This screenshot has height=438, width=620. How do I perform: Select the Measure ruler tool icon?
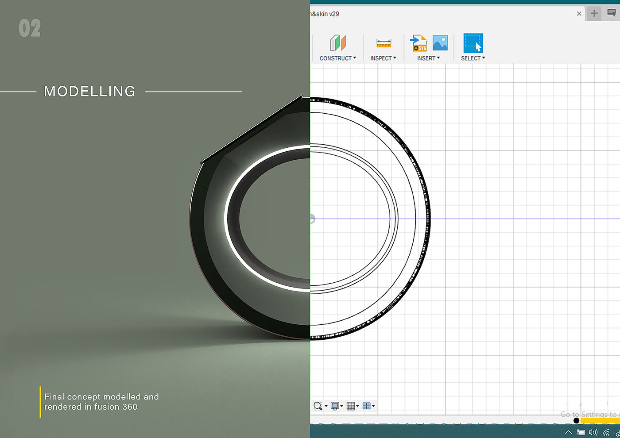point(384,43)
